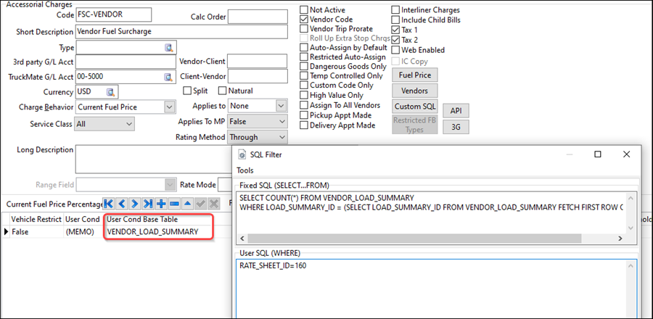Check Delivery Appt Made

(x=305, y=125)
